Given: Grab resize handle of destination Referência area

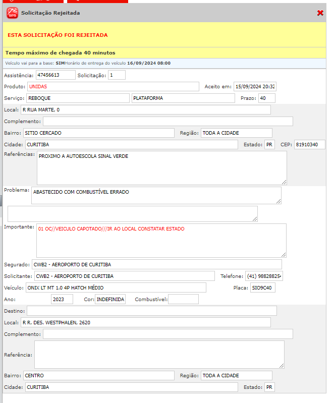Looking at the screenshot, I should point(282,366).
